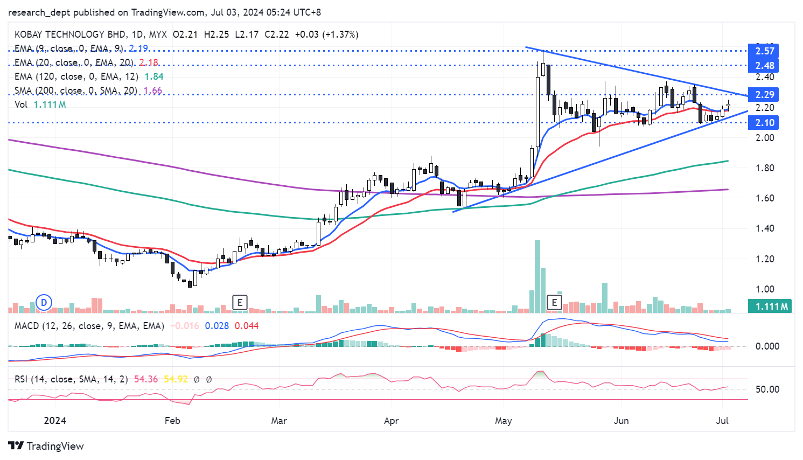
Task: Open the MACD indicator legend
Action: [89, 326]
